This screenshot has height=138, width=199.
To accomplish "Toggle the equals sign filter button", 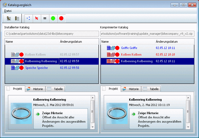I will [45, 18].
